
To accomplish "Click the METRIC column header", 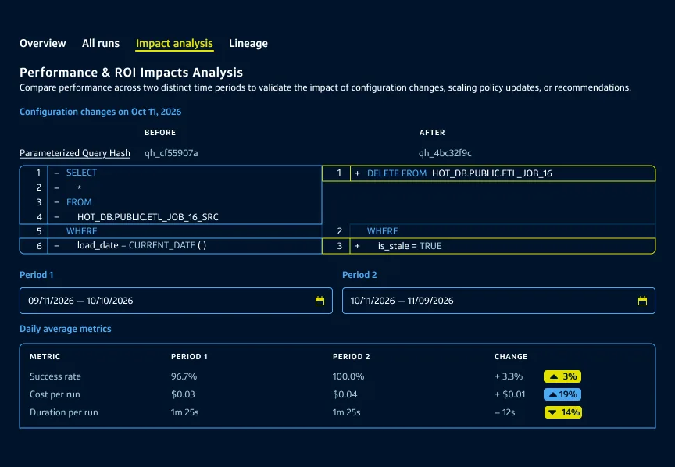I will [45, 357].
